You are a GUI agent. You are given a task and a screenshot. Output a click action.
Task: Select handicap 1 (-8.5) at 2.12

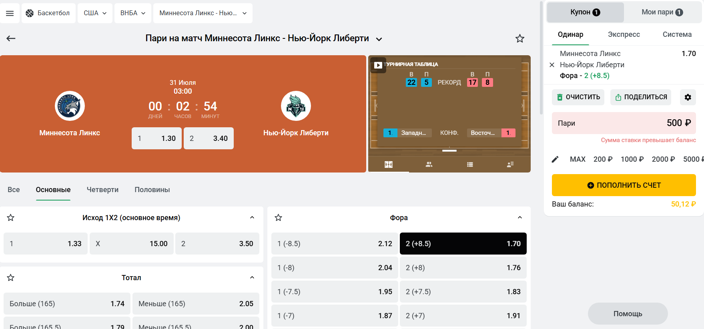[335, 244]
